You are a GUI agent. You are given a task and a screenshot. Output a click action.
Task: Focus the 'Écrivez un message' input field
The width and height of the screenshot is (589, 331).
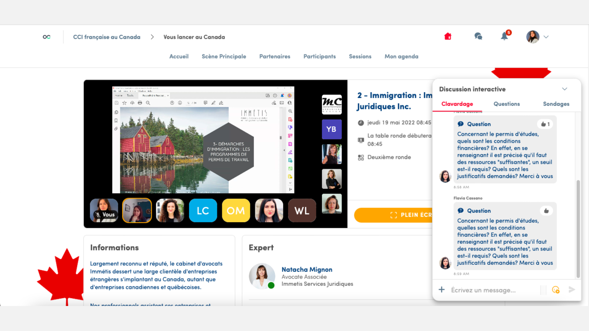click(x=493, y=290)
